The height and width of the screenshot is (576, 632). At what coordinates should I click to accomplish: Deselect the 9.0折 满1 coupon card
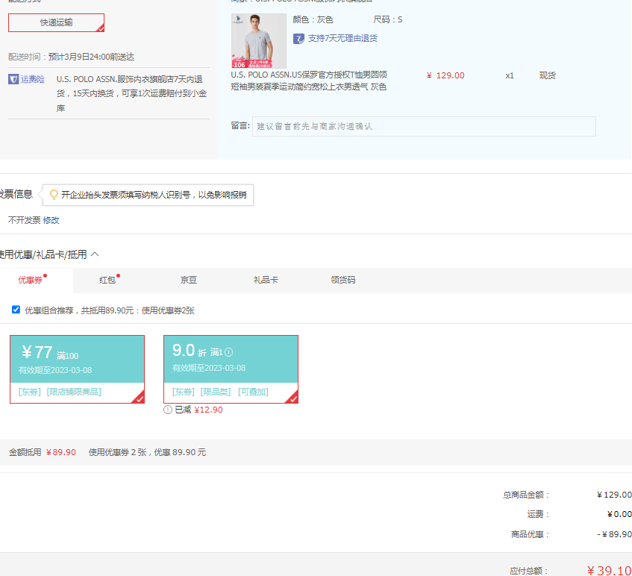(x=231, y=369)
